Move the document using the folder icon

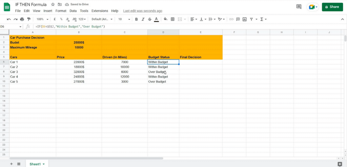click(60, 4)
